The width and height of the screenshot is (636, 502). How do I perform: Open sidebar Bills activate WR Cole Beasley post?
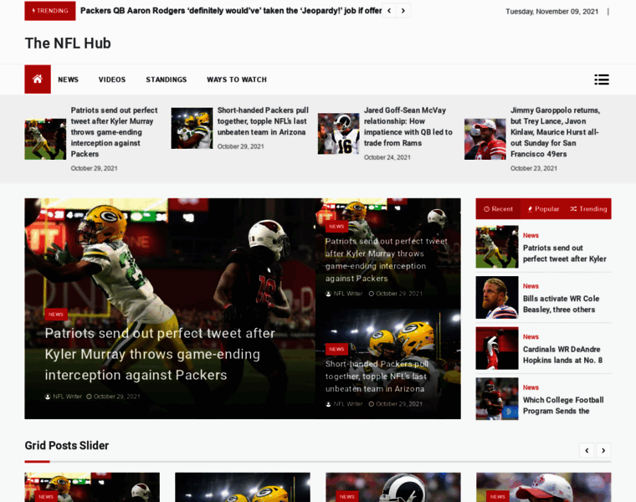click(x=561, y=304)
